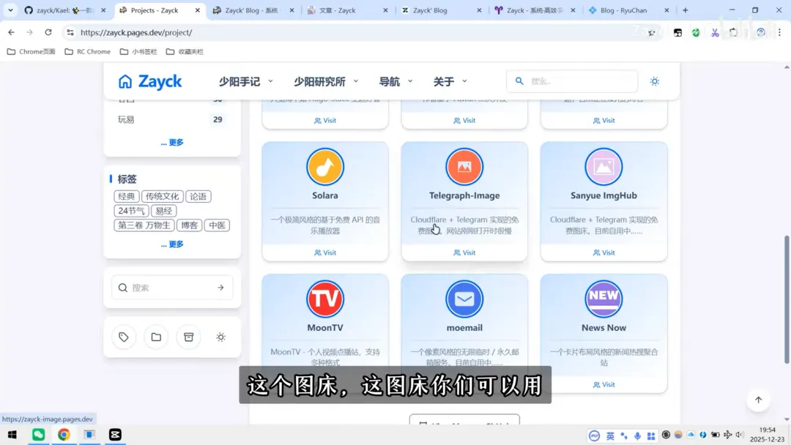Screen dimensions: 791x445
Task: Select the 传统文化 tag
Action: [162, 196]
